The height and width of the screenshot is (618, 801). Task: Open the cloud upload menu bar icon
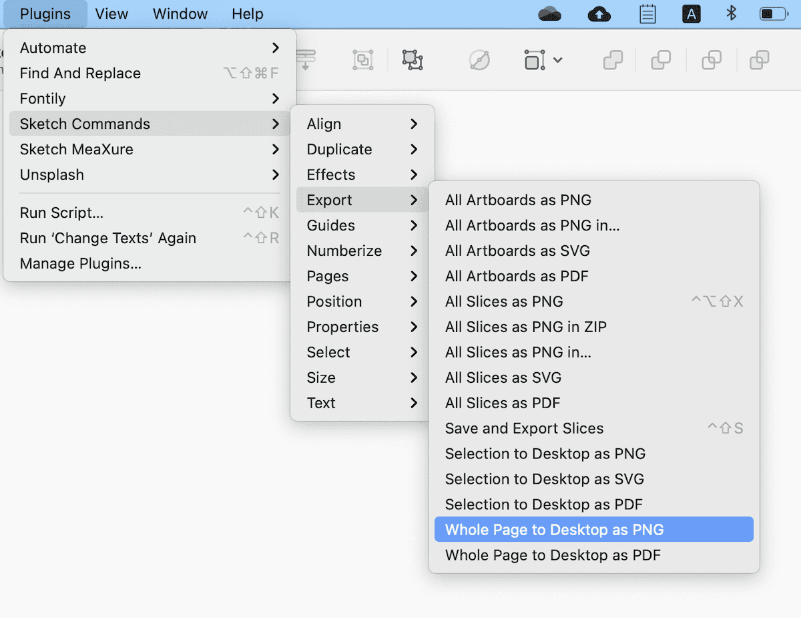[x=599, y=13]
